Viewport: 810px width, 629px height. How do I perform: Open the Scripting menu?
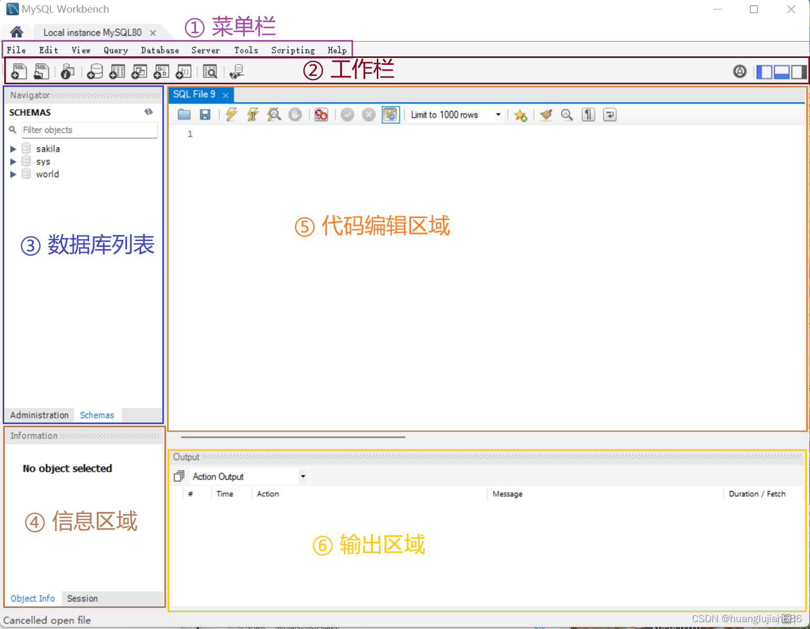click(x=293, y=50)
